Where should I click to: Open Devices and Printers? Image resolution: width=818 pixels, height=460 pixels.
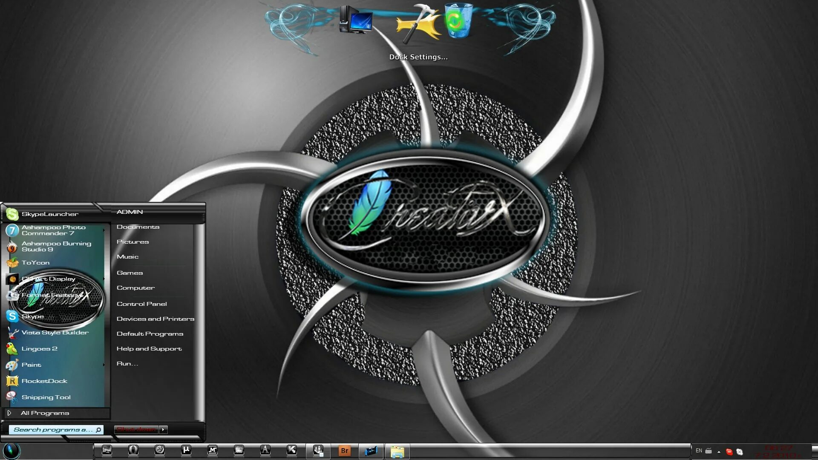[155, 319]
